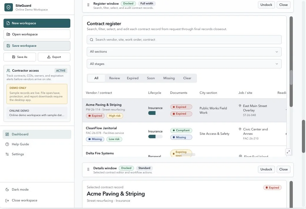This screenshot has height=209, width=306.
Task: Click the Register window drag handle icon
Action: (x=88, y=5)
